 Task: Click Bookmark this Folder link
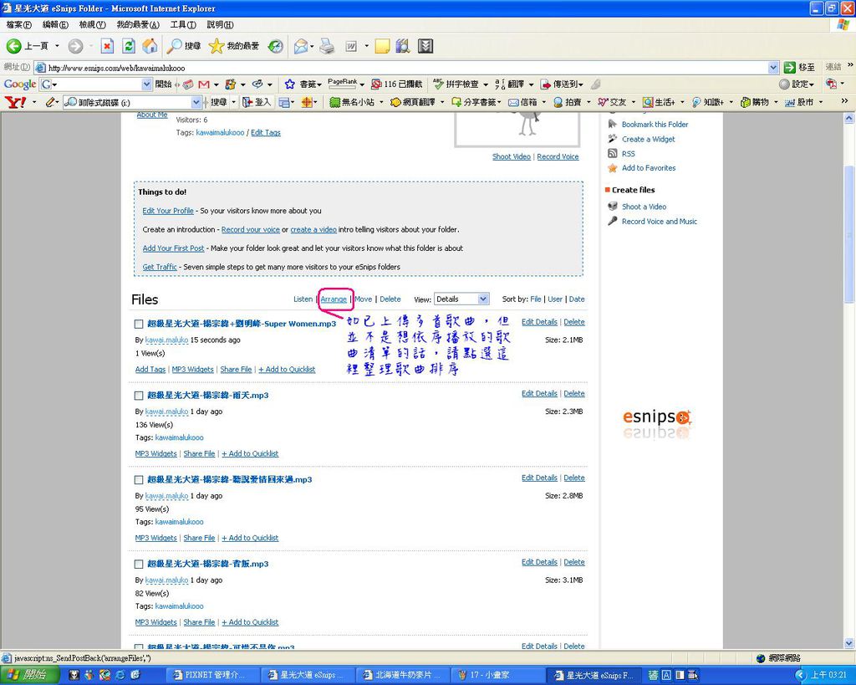coord(655,125)
